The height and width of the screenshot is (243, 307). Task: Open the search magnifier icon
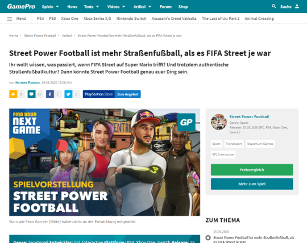(274, 6)
